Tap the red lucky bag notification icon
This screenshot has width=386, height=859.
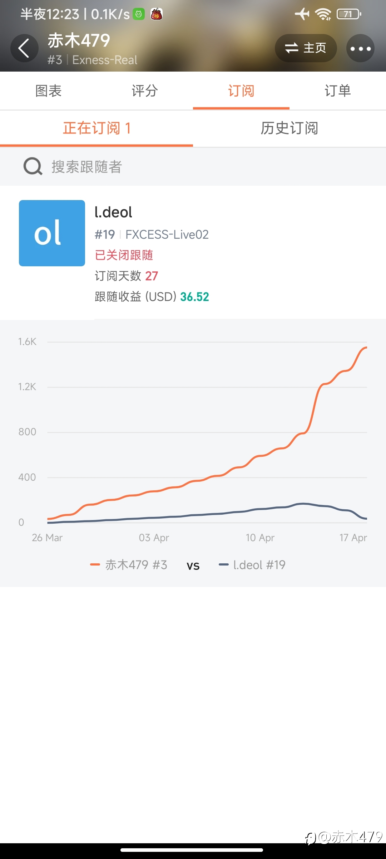(157, 14)
